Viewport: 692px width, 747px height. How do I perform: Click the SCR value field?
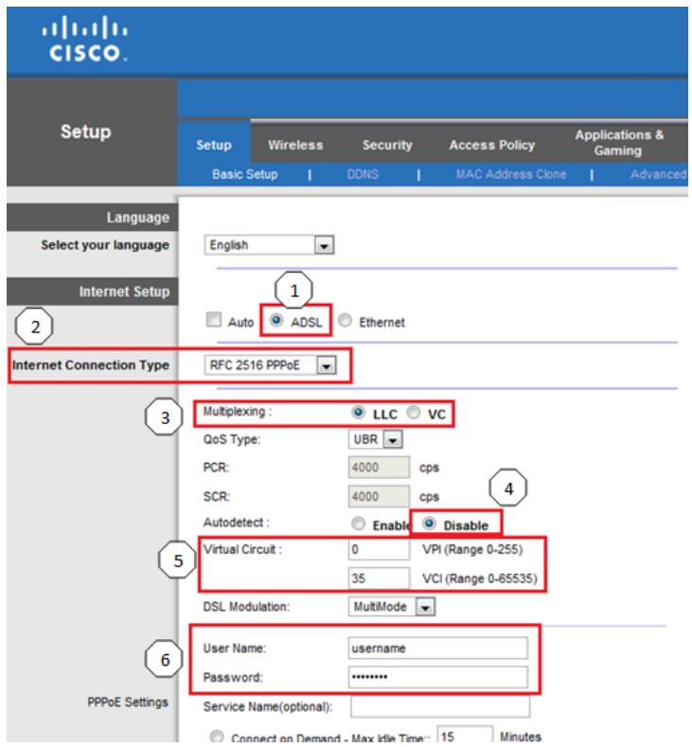tap(379, 496)
